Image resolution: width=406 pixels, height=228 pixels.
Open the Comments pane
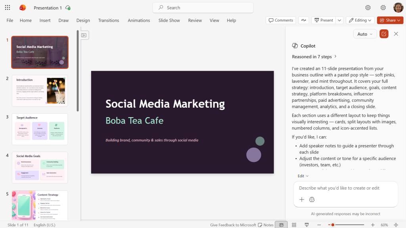[x=281, y=20]
